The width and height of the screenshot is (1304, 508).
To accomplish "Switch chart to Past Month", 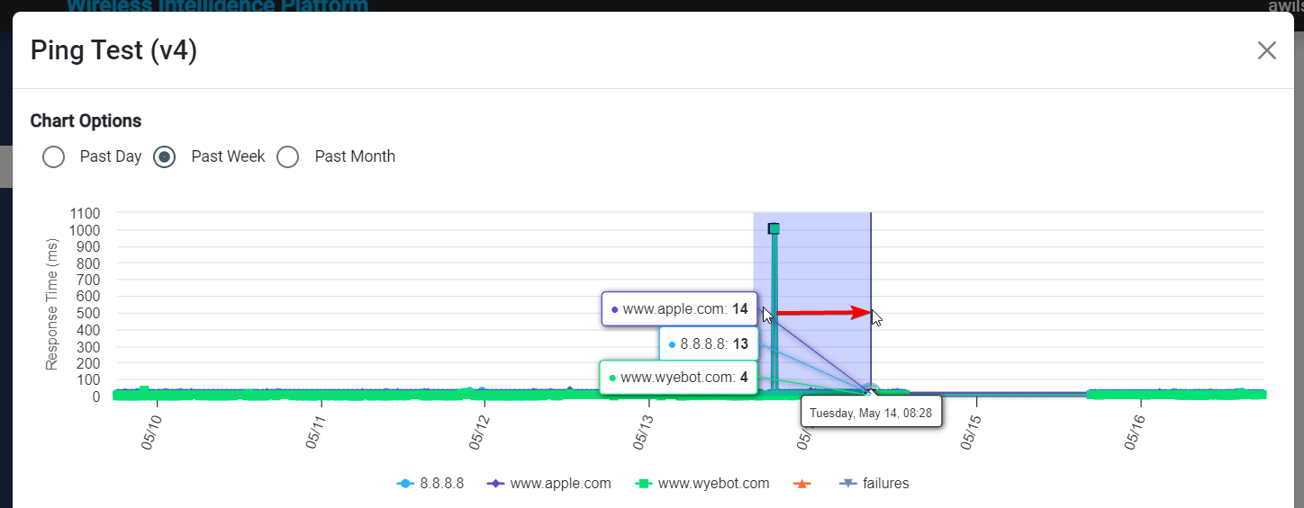I will (x=288, y=156).
